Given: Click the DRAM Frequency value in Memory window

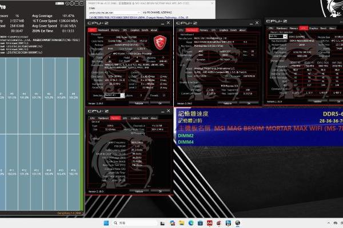Looking at the screenshot, I should tap(137, 142).
